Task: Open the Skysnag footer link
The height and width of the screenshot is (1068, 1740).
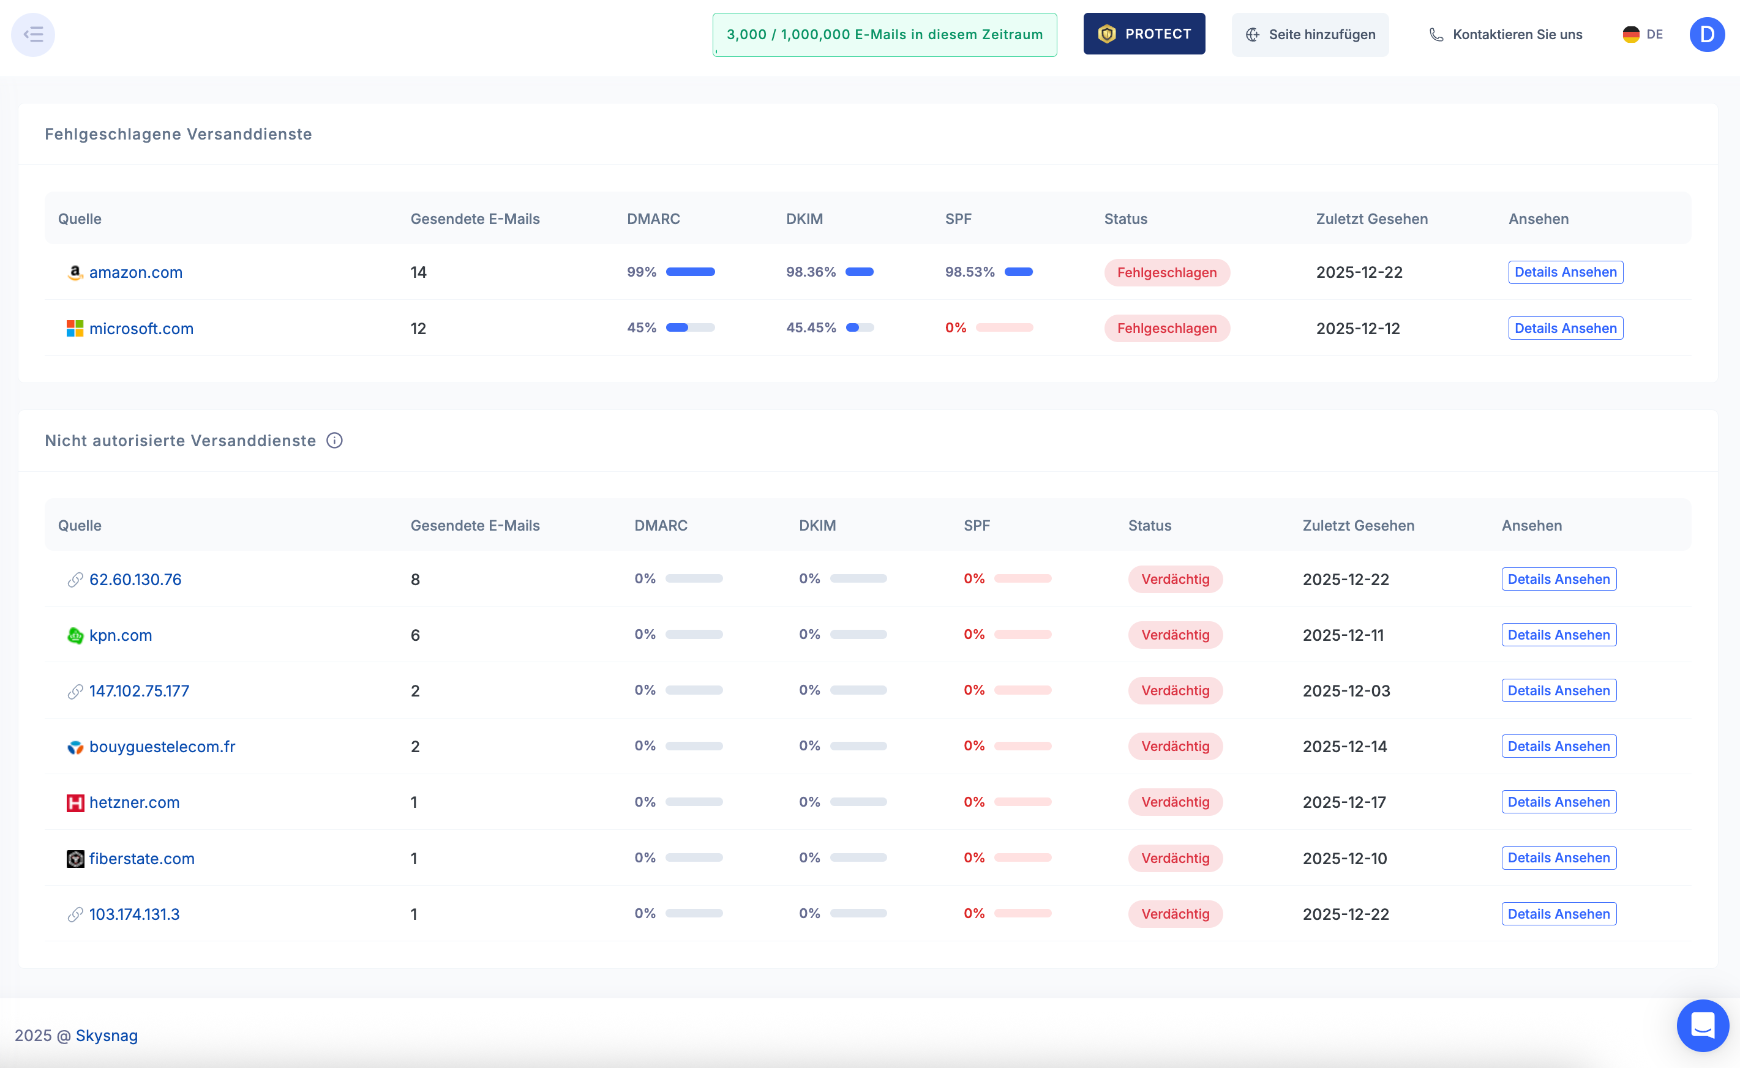Action: click(107, 1036)
